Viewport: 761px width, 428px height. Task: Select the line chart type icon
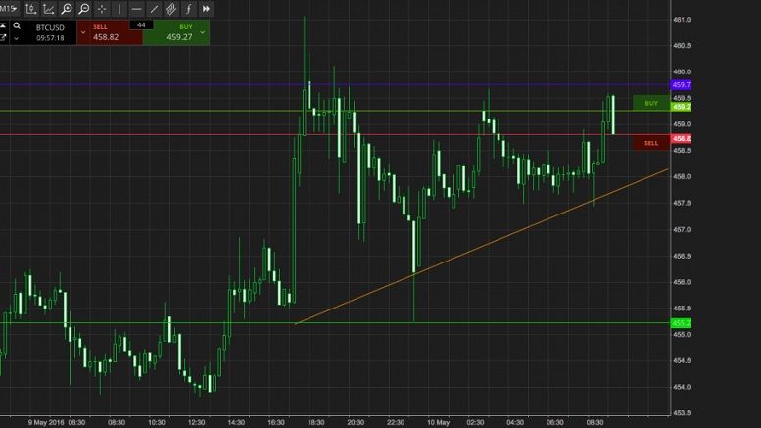tap(49, 9)
